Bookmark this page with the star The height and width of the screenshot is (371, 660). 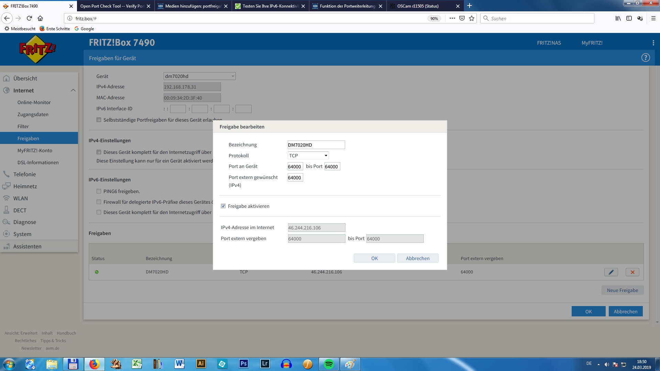point(472,18)
